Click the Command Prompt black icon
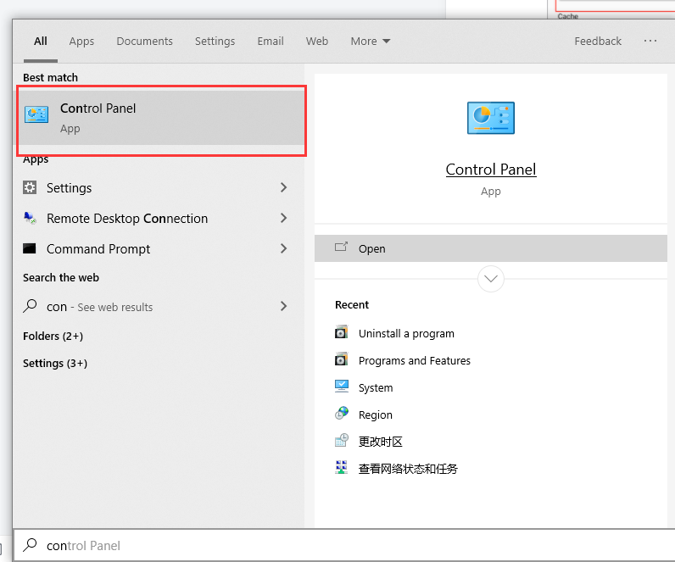Viewport: 675px width, 562px height. [30, 248]
